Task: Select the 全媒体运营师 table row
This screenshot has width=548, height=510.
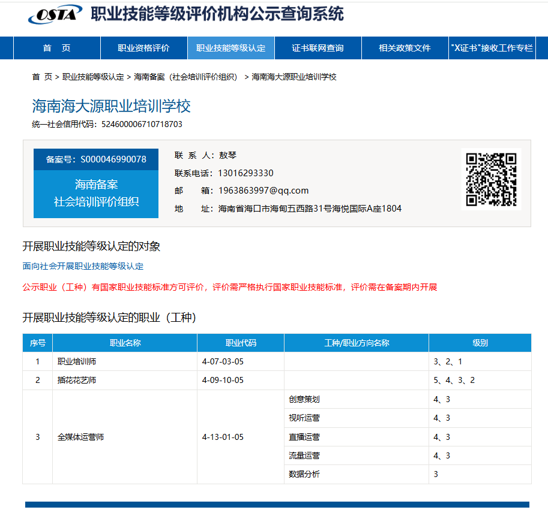Action: pos(277,437)
